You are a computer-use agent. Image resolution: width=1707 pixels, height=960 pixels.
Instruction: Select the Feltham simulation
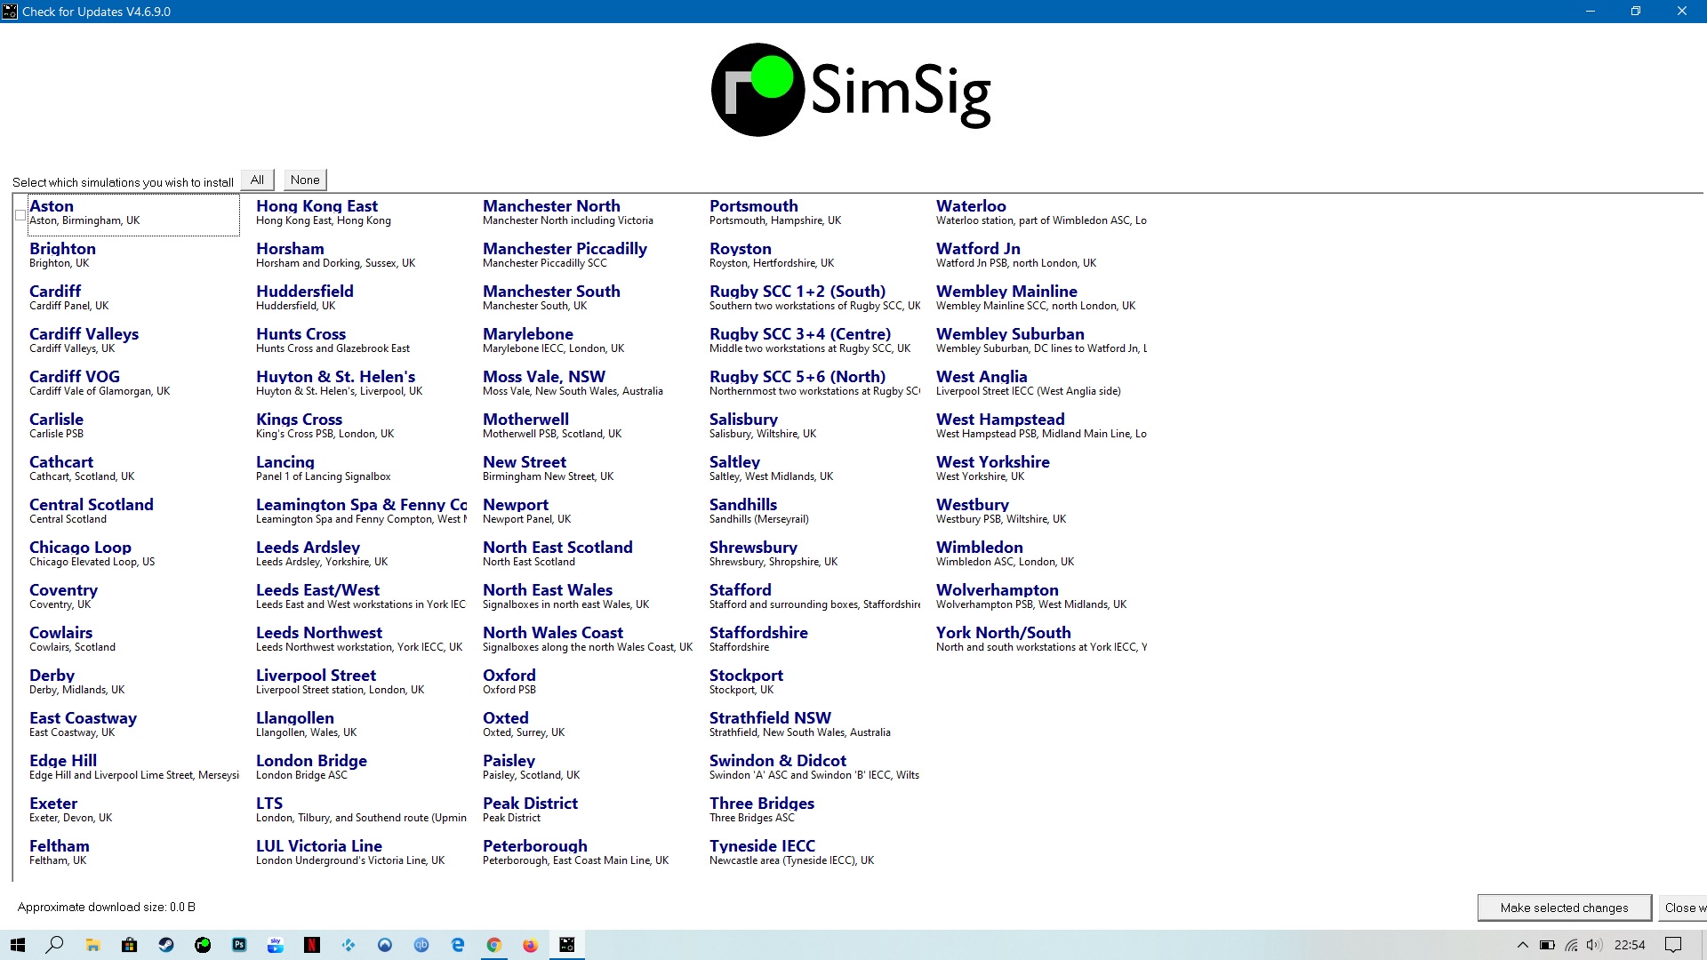pyautogui.click(x=60, y=852)
